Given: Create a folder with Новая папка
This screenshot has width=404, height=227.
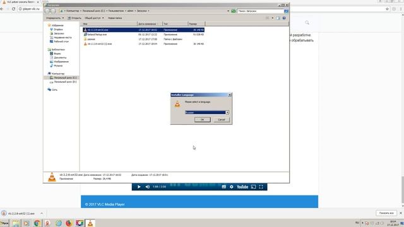Looking at the screenshot, I should click(115, 18).
